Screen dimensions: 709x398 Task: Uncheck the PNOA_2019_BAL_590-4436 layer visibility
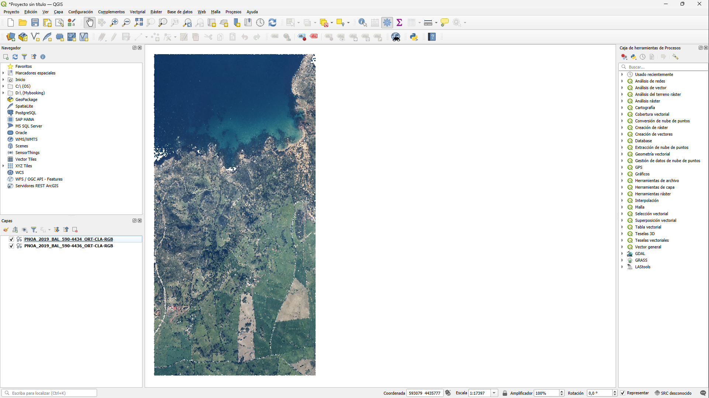click(x=11, y=246)
